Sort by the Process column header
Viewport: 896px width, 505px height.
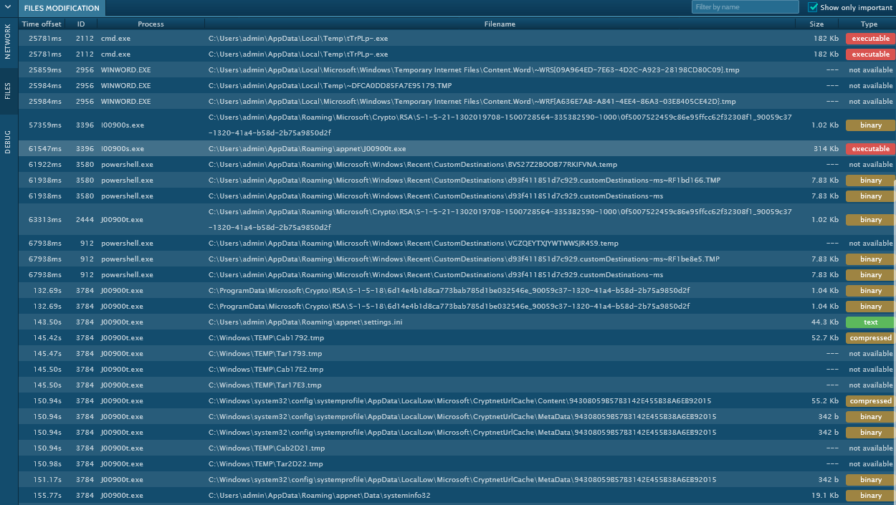coord(151,24)
